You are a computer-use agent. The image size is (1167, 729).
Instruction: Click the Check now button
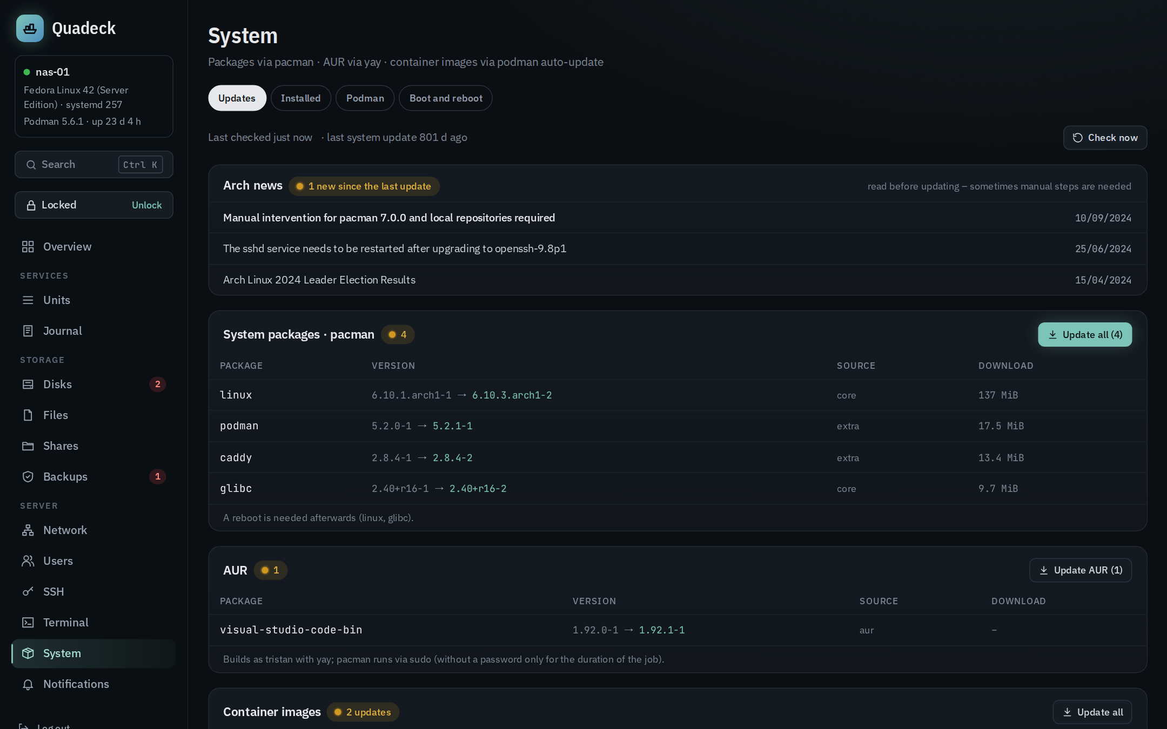(x=1105, y=138)
